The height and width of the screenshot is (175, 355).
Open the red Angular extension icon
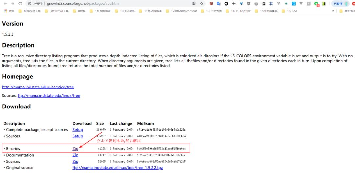click(211, 4)
